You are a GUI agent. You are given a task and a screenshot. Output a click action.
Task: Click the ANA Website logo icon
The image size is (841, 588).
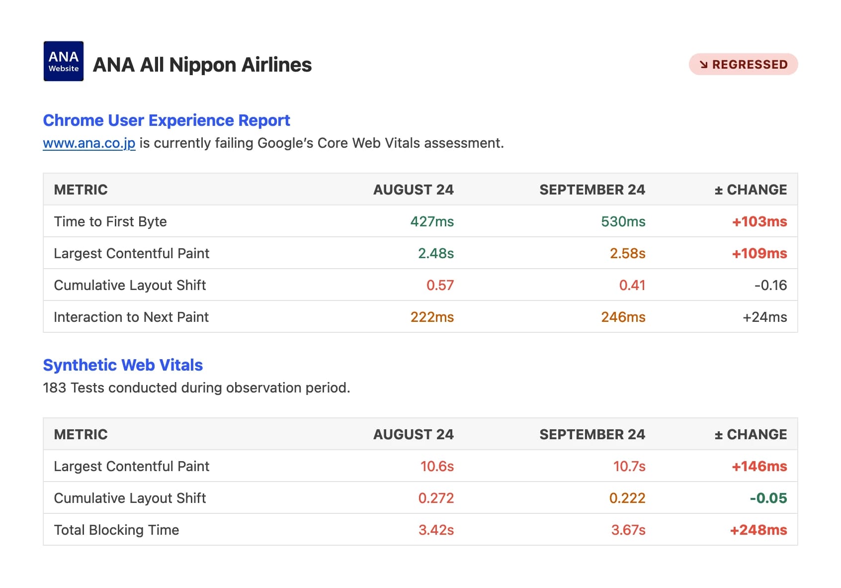[64, 61]
